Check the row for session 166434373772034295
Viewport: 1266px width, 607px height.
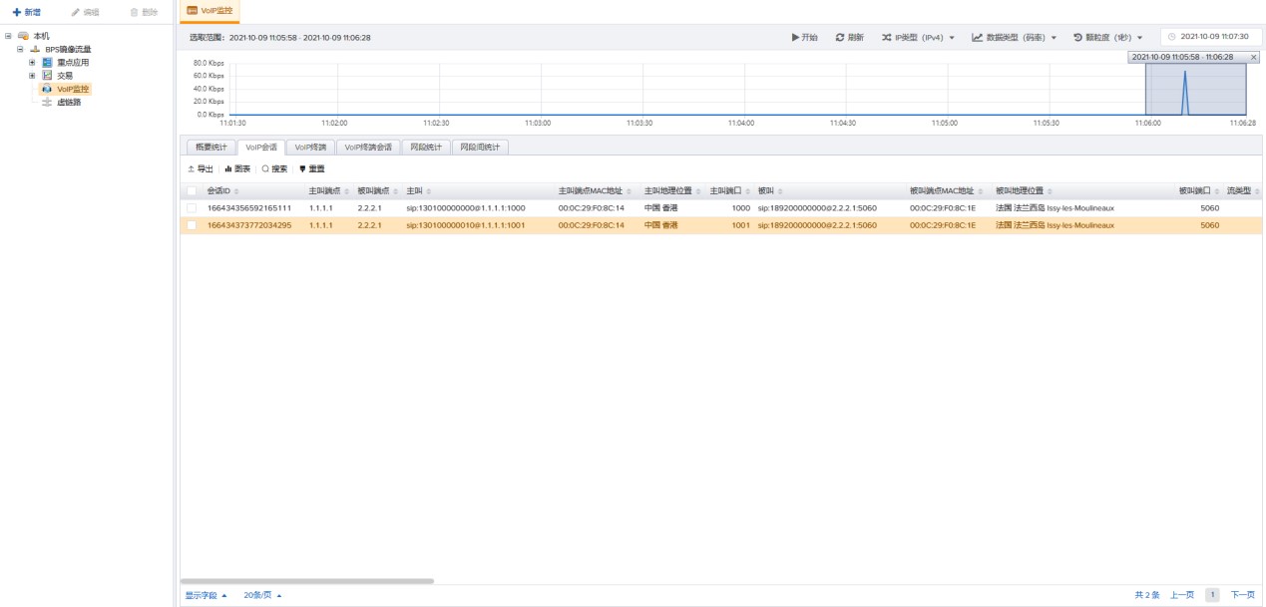[x=192, y=225]
